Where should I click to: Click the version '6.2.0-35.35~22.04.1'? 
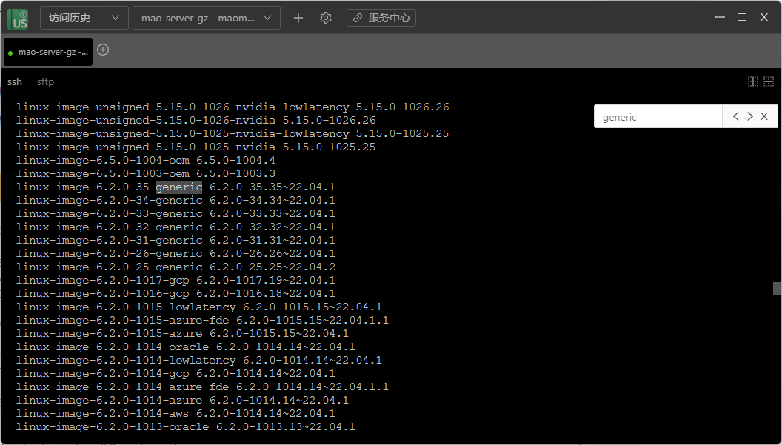pos(273,187)
